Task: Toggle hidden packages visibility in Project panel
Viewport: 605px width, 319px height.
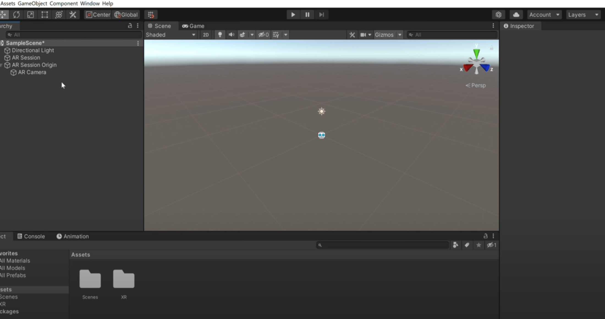Action: tap(492, 245)
